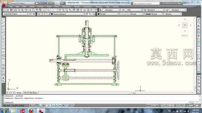202x113 pixels.
Task: Click in the keyword search input field
Action: 146,3
